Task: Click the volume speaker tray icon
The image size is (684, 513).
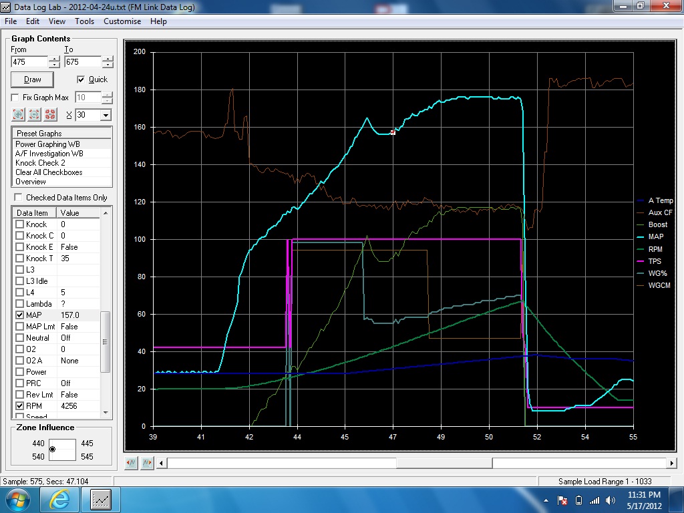Action: (610, 500)
